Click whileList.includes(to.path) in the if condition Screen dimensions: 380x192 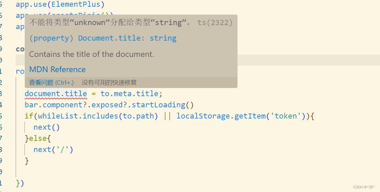pyautogui.click(x=98, y=116)
